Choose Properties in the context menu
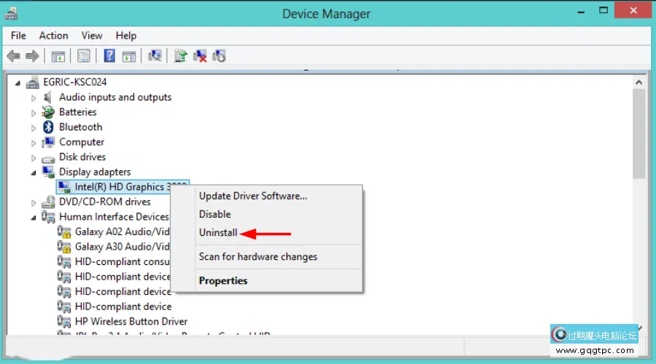The width and height of the screenshot is (656, 364). tap(223, 281)
